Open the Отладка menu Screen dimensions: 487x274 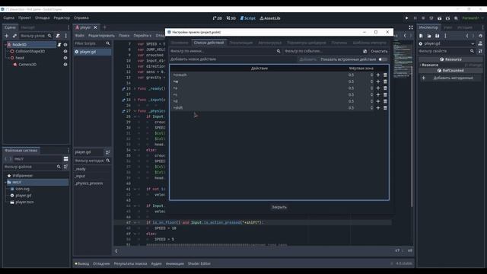[x=43, y=18]
